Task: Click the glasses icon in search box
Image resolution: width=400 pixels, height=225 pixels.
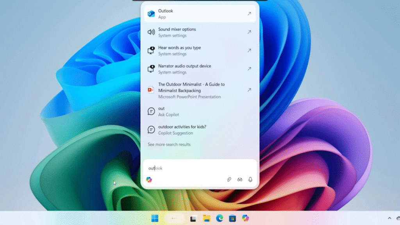Action: coord(240,180)
